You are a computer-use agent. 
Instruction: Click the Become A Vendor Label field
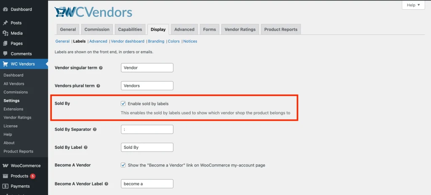coord(147,184)
